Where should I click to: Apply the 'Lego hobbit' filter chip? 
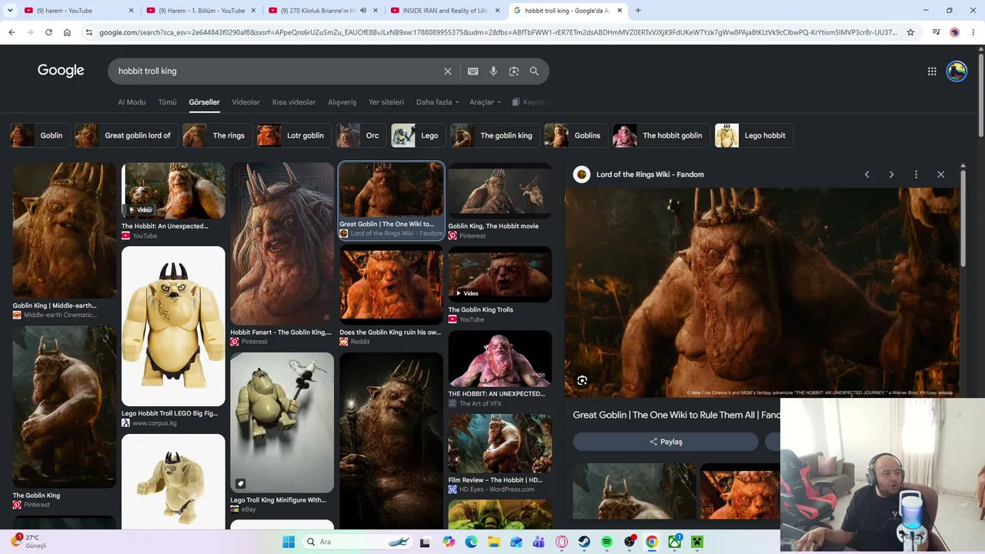tap(755, 135)
